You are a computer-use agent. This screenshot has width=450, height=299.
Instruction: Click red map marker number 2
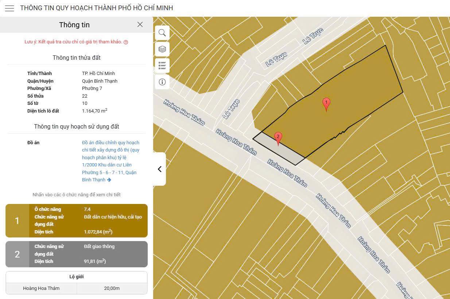(x=278, y=138)
